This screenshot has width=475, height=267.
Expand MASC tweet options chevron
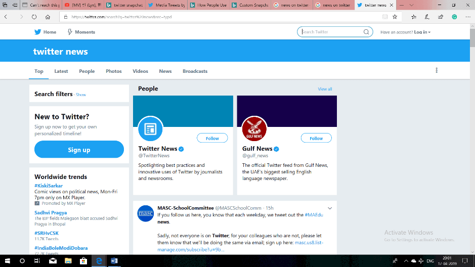(x=330, y=208)
